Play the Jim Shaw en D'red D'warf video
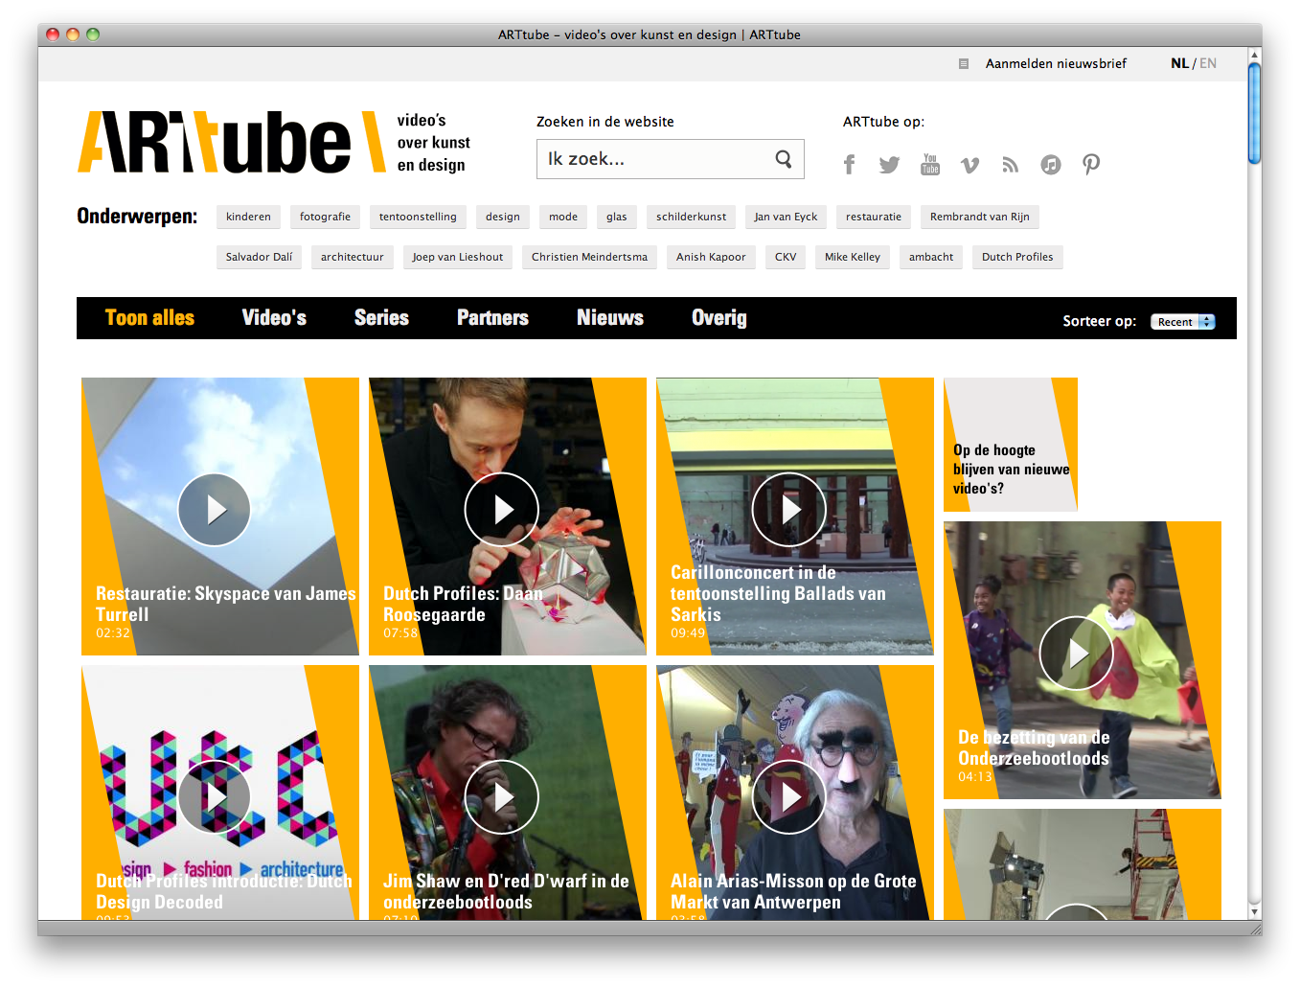 pyautogui.click(x=502, y=797)
